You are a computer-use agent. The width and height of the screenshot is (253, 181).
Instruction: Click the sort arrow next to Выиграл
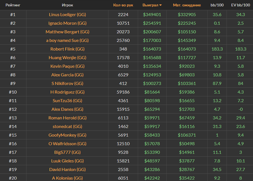(161, 5)
